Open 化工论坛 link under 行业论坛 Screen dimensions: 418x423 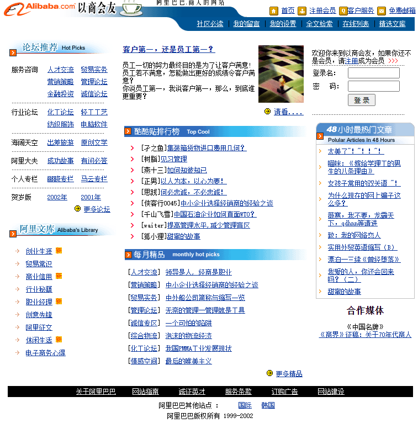point(60,112)
